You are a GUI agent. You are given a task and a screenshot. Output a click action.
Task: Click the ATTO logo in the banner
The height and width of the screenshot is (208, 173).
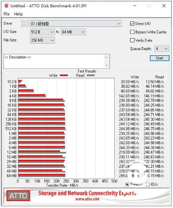(18, 196)
